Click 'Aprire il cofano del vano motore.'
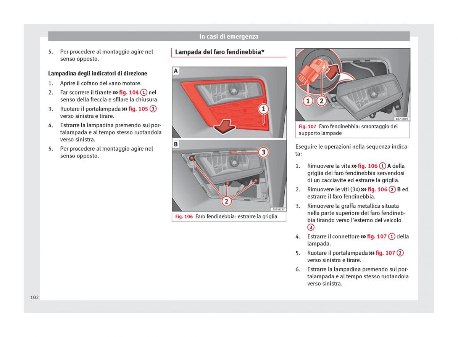Image resolution: width=458 pixels, height=337 pixels. [101, 83]
